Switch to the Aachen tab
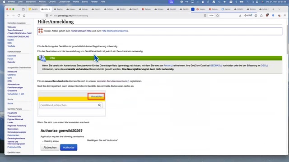 coord(226,9)
